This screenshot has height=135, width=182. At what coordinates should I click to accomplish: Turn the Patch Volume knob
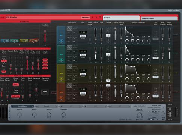(x=139, y=114)
